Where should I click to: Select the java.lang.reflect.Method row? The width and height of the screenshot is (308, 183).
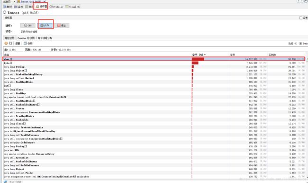[154, 78]
